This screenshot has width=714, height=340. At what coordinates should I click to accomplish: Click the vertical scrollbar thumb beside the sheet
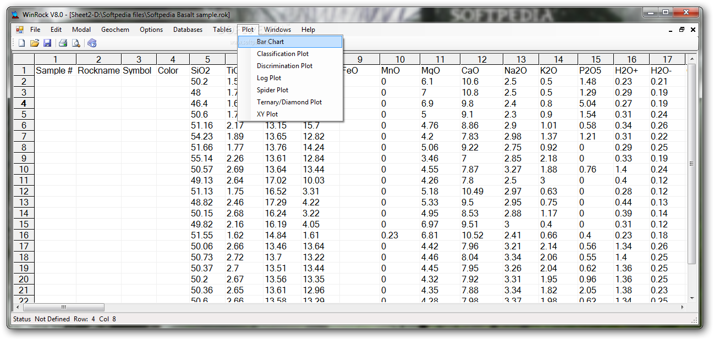(x=691, y=164)
